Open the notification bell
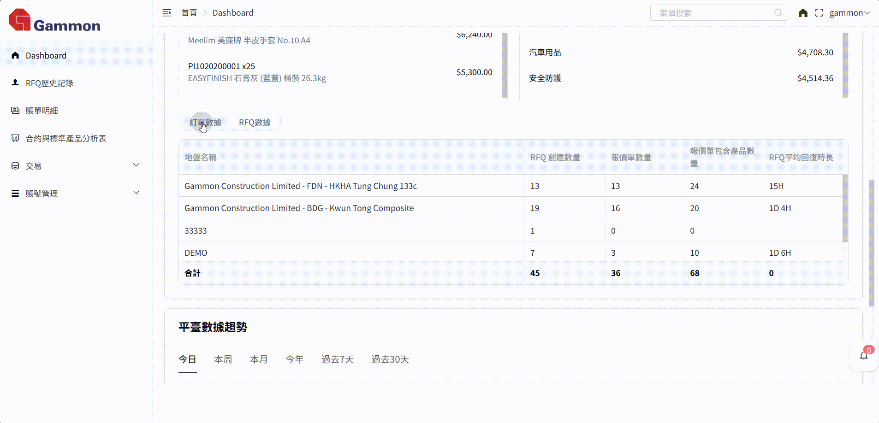The height and width of the screenshot is (423, 879). [864, 355]
